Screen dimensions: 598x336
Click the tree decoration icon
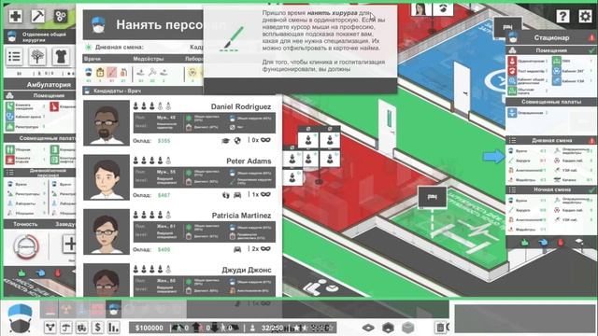tap(37, 57)
